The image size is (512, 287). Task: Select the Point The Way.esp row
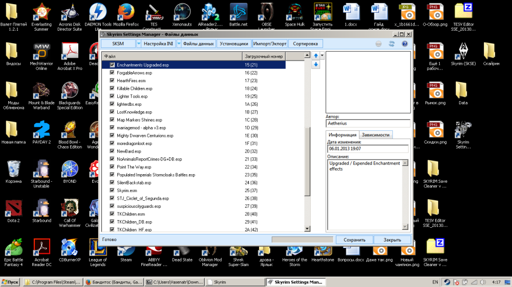194,167
